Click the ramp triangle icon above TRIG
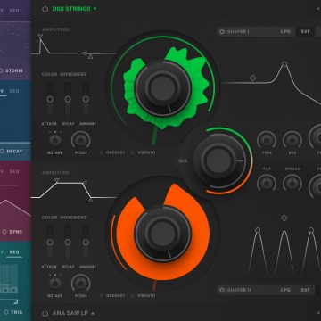 15,302
